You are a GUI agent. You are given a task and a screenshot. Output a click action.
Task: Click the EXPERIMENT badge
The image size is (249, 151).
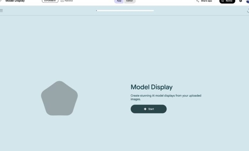pos(50,1)
